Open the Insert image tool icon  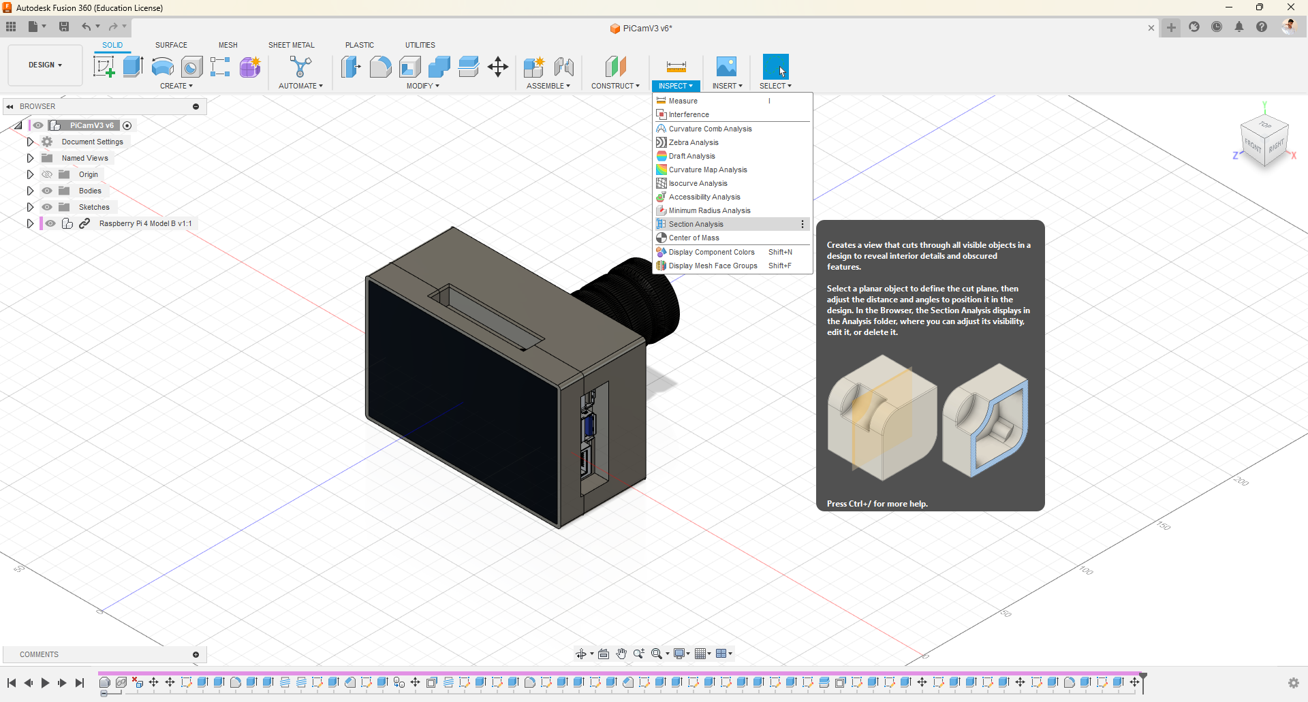726,67
